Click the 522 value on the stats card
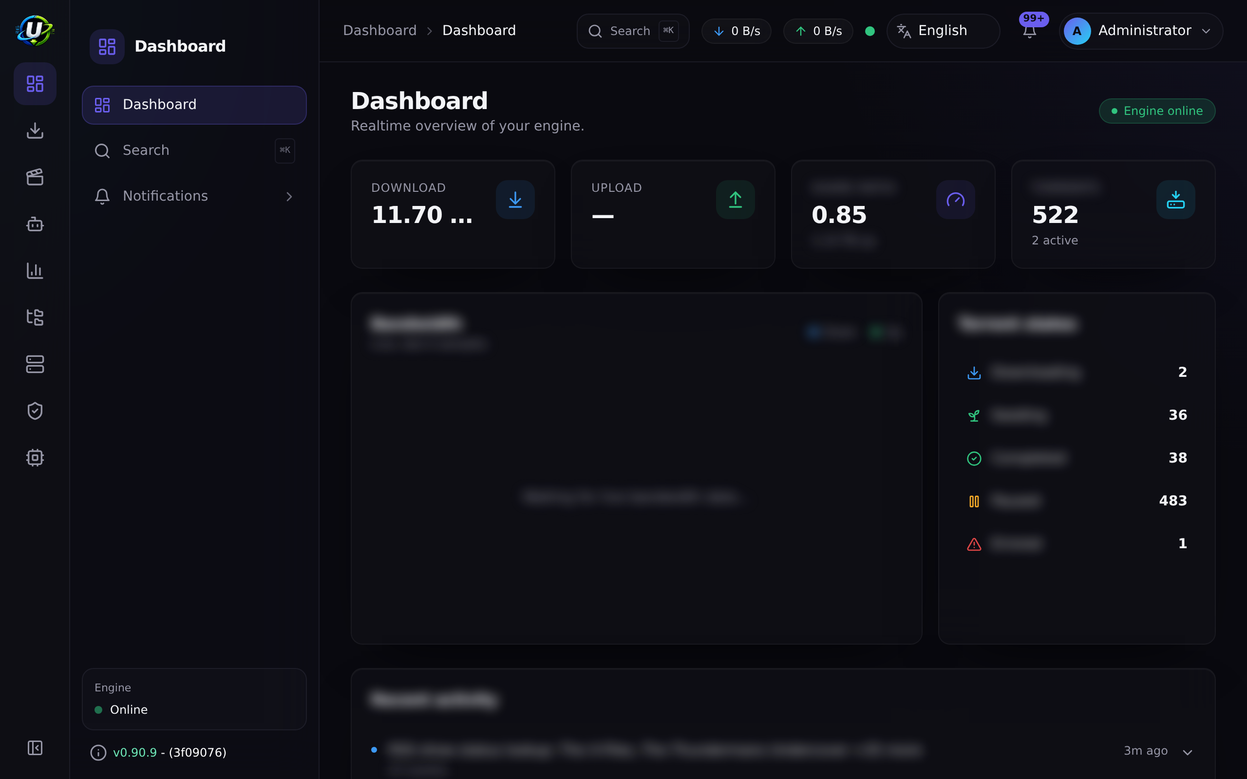 click(x=1055, y=215)
